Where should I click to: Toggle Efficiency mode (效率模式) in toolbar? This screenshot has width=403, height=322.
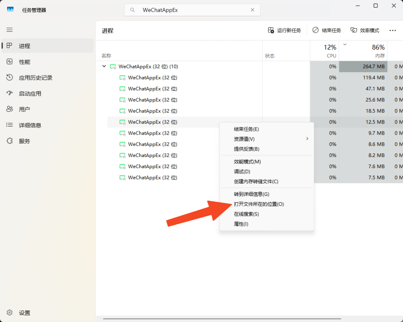click(x=364, y=30)
